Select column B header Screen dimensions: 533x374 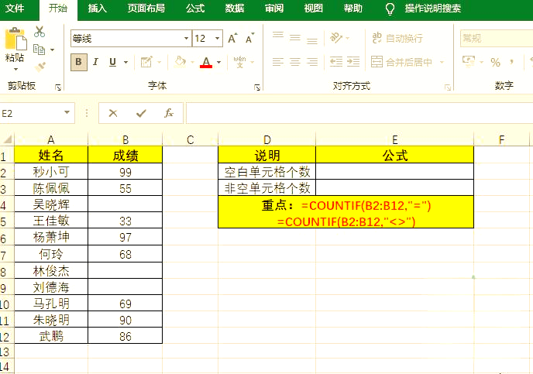[x=125, y=139]
